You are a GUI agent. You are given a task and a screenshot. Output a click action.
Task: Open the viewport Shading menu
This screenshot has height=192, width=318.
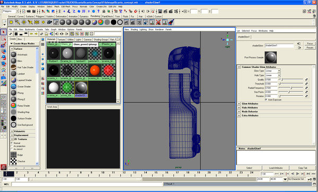[x=134, y=30]
